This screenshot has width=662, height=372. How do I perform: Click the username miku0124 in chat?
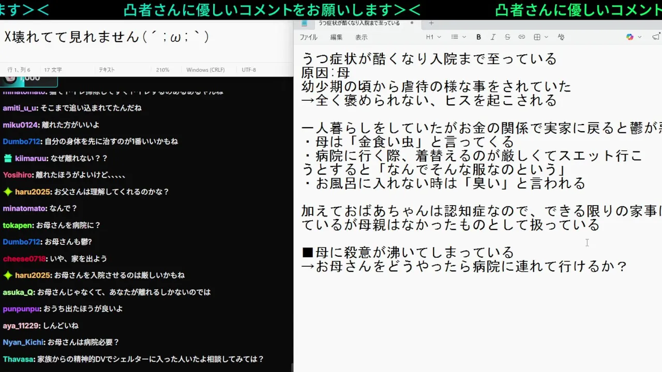click(20, 125)
